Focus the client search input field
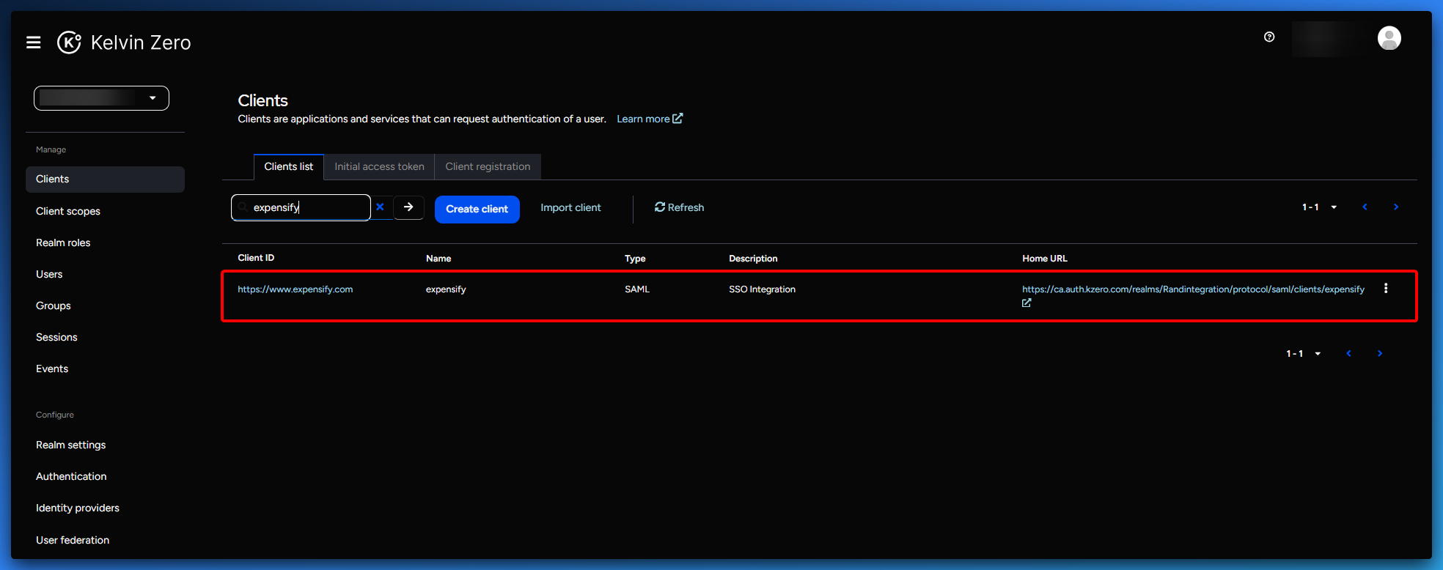Image resolution: width=1443 pixels, height=570 pixels. click(301, 207)
